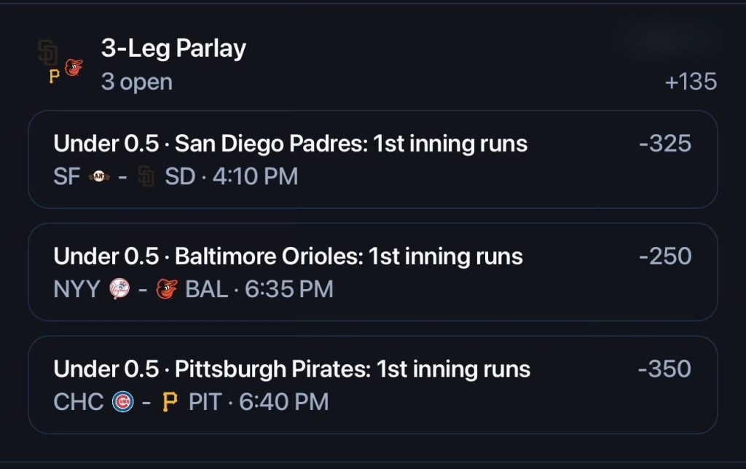Viewport: 746px width, 469px height.
Task: Click the '3 open' status text
Action: click(x=137, y=82)
